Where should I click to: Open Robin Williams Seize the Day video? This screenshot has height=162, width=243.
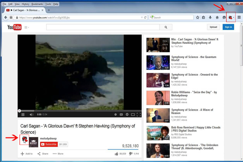point(194,94)
